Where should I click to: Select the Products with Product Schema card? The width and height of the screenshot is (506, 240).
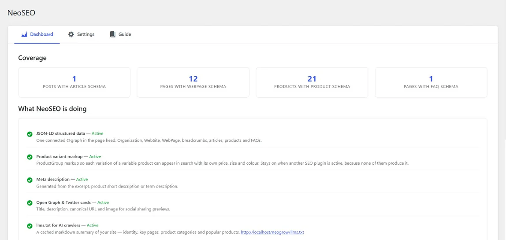tap(312, 82)
